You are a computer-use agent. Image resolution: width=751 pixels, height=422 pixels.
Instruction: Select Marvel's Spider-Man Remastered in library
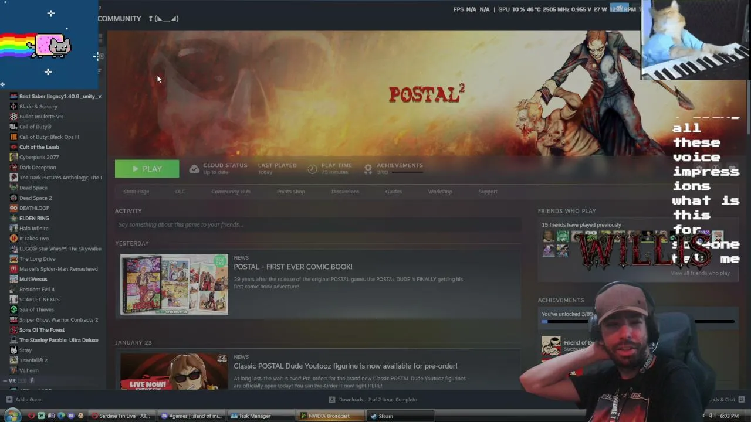pos(59,269)
